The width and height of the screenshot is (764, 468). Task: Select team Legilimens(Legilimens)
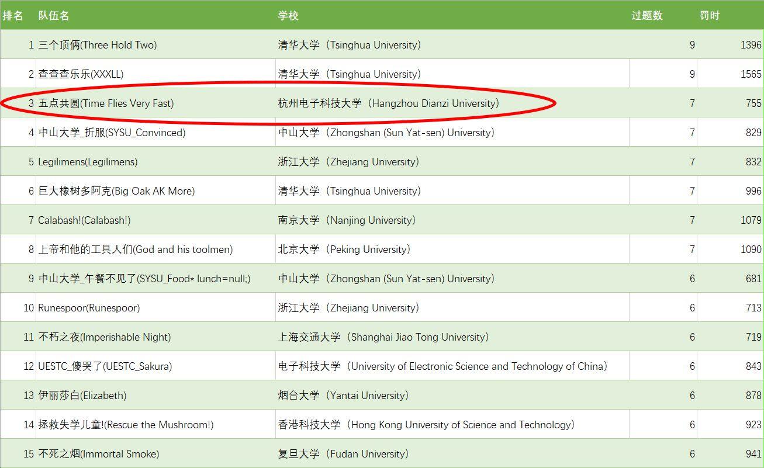88,162
